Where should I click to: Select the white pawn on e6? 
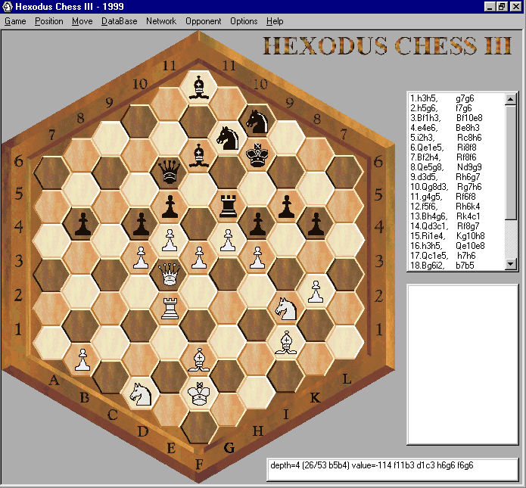click(170, 240)
